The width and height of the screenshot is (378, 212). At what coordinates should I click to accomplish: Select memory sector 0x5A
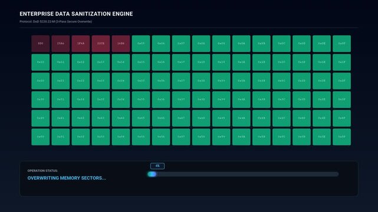(x=241, y=137)
